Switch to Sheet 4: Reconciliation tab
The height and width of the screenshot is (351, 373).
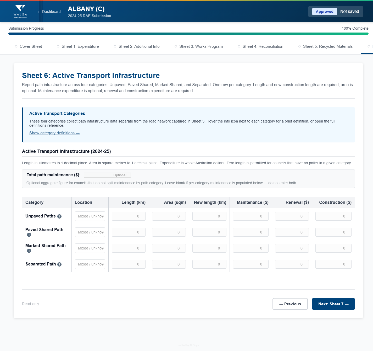click(260, 46)
